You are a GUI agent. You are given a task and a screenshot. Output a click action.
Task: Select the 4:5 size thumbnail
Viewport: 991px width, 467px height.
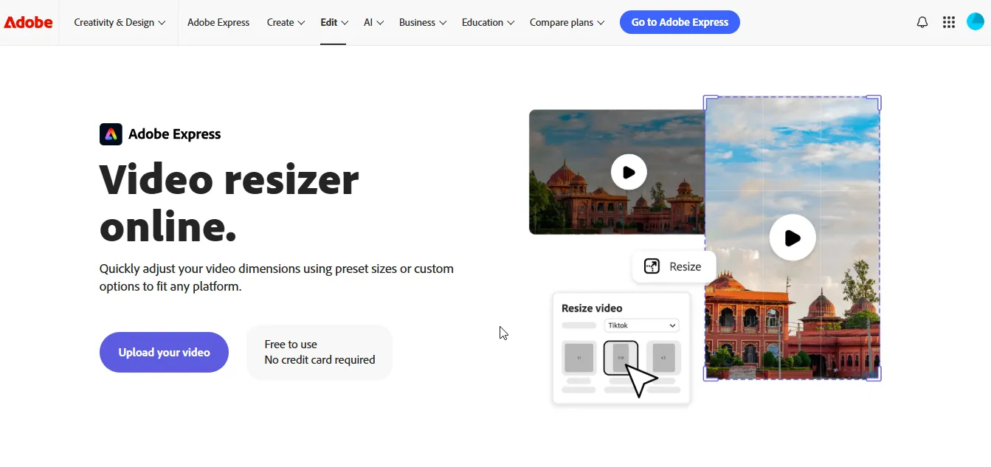point(663,358)
